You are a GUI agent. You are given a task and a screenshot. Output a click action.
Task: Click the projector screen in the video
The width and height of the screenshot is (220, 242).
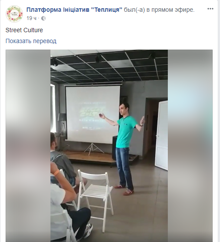coord(93,114)
